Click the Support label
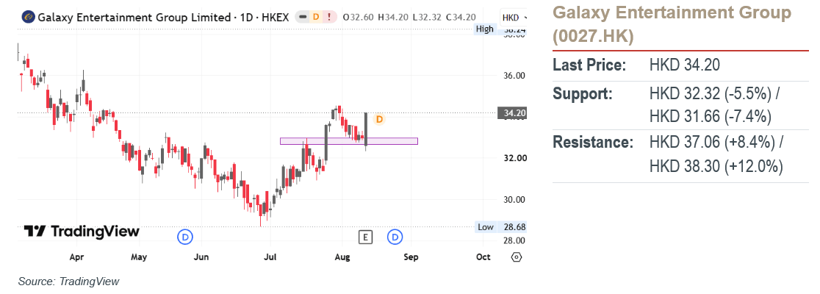Screen dimensions: 820x294 coord(583,94)
